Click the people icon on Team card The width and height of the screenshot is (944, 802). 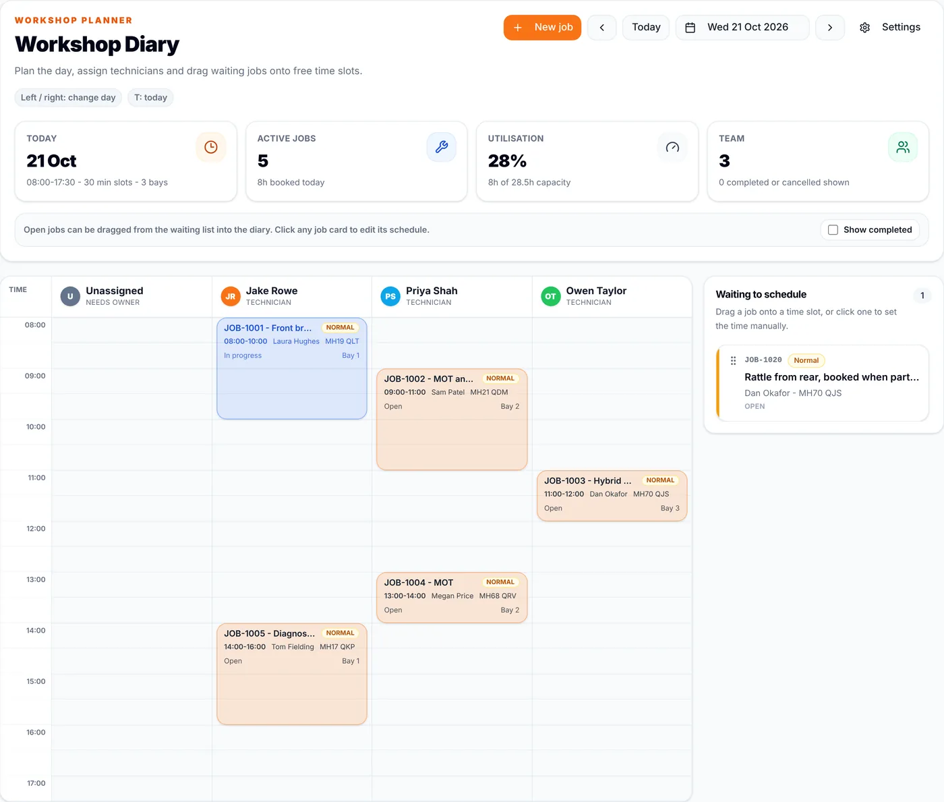tap(903, 147)
